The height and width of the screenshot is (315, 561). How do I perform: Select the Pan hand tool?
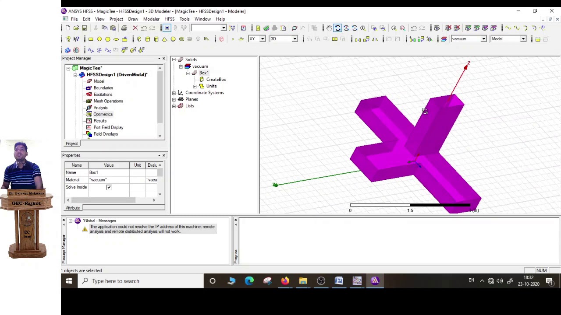pos(329,28)
